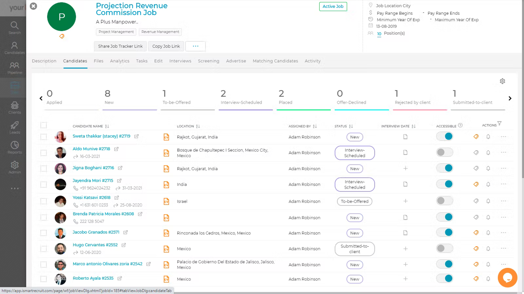Open the chat support bubble
Screen dimensions: 524x294
(x=507, y=278)
